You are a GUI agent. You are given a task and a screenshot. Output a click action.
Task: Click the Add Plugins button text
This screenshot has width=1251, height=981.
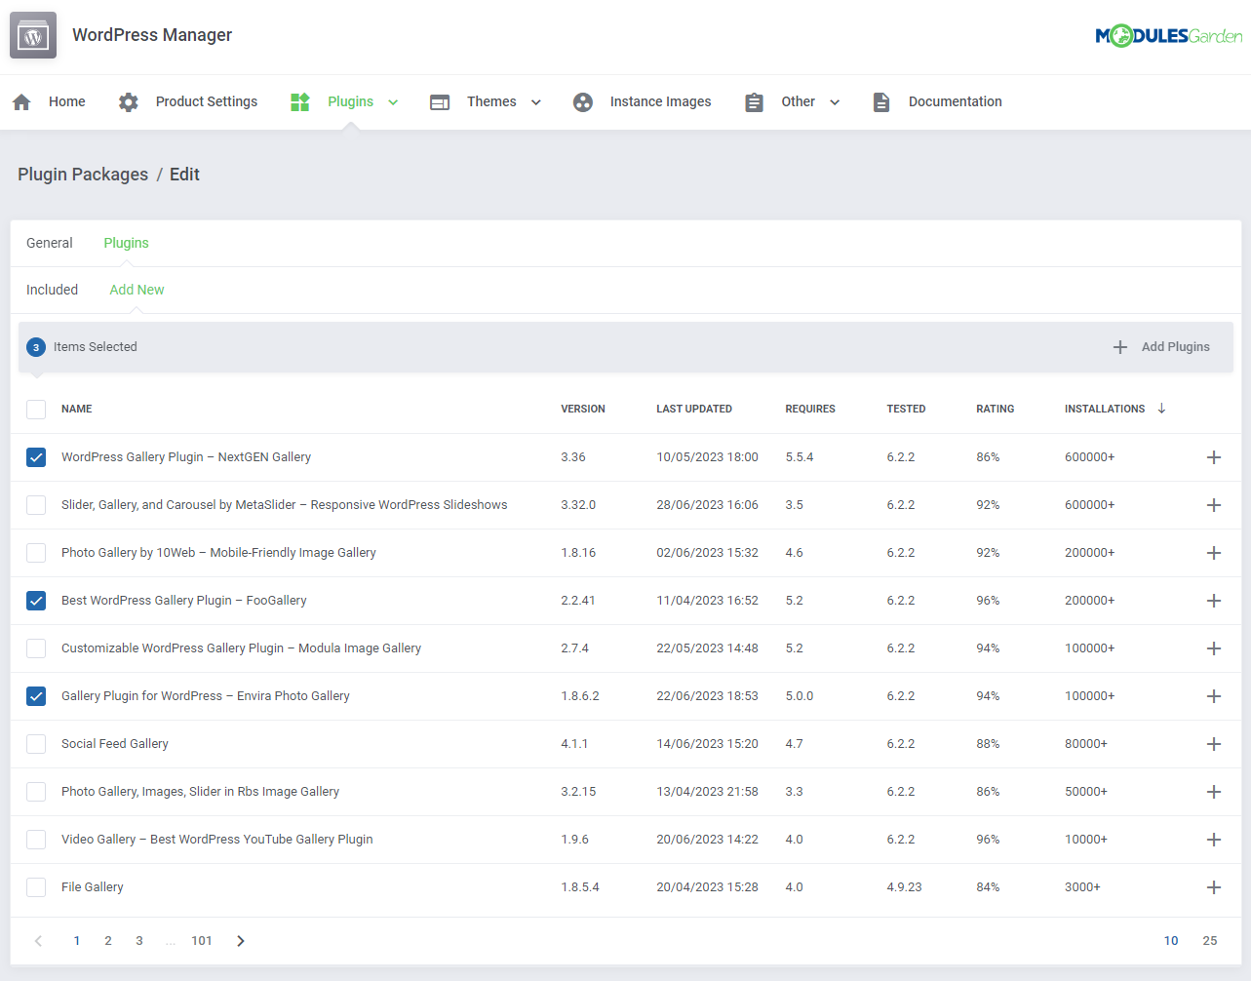coord(1176,347)
